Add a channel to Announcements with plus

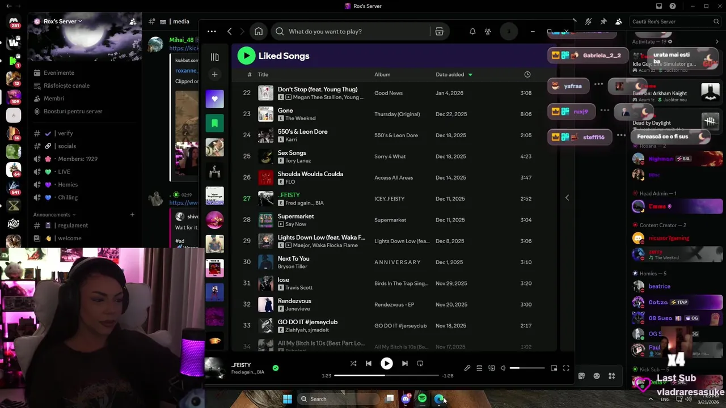(x=132, y=215)
